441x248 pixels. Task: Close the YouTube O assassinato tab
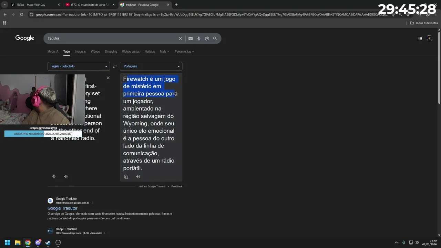113,5
